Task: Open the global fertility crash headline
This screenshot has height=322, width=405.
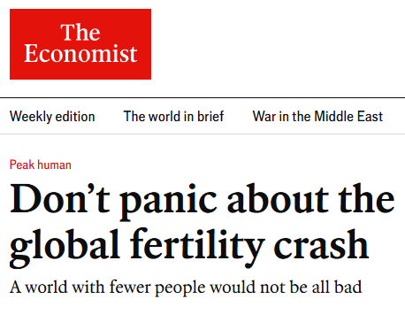Action: 202,225
